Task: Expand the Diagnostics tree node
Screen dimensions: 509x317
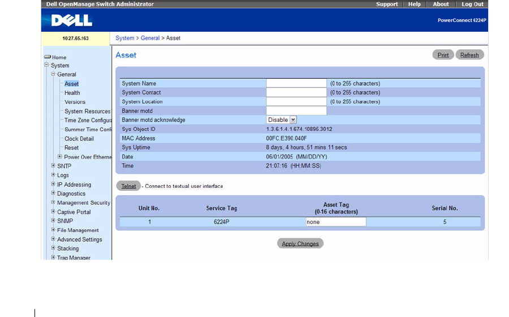Action: click(53, 193)
